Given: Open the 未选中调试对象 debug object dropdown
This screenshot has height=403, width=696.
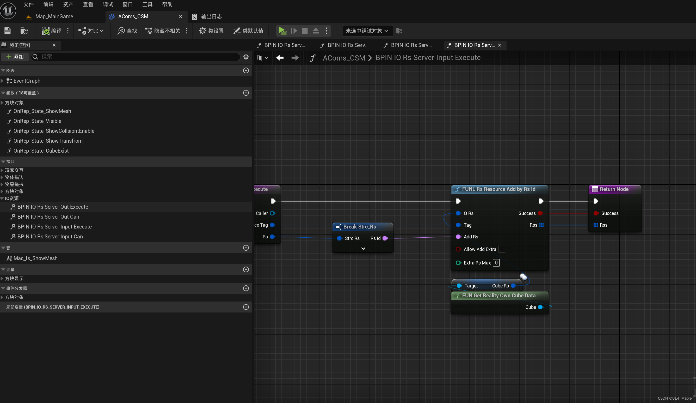Looking at the screenshot, I should point(367,31).
